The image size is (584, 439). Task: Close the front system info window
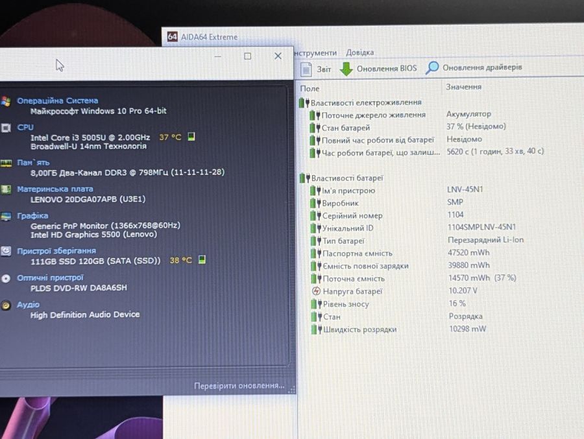tap(278, 56)
